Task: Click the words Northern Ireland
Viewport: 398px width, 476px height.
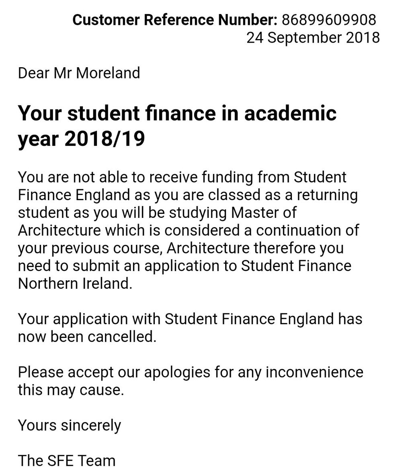Action: (75, 284)
